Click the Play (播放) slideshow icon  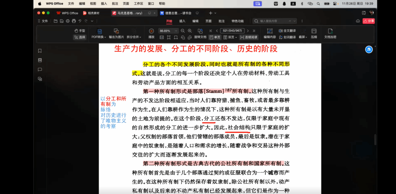tap(151, 31)
